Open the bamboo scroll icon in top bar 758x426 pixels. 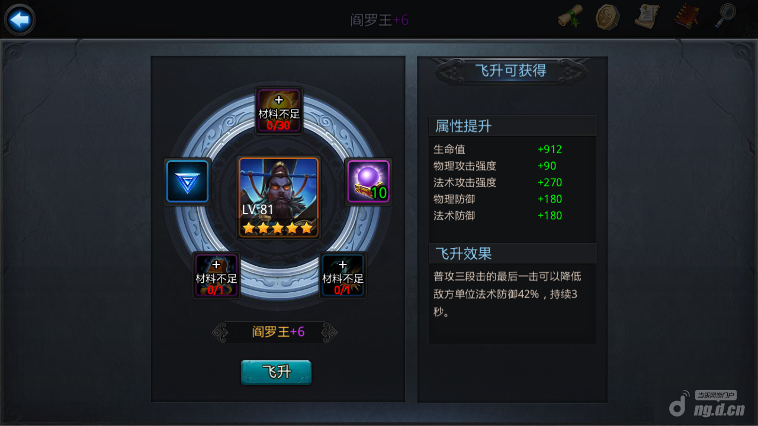click(x=570, y=17)
